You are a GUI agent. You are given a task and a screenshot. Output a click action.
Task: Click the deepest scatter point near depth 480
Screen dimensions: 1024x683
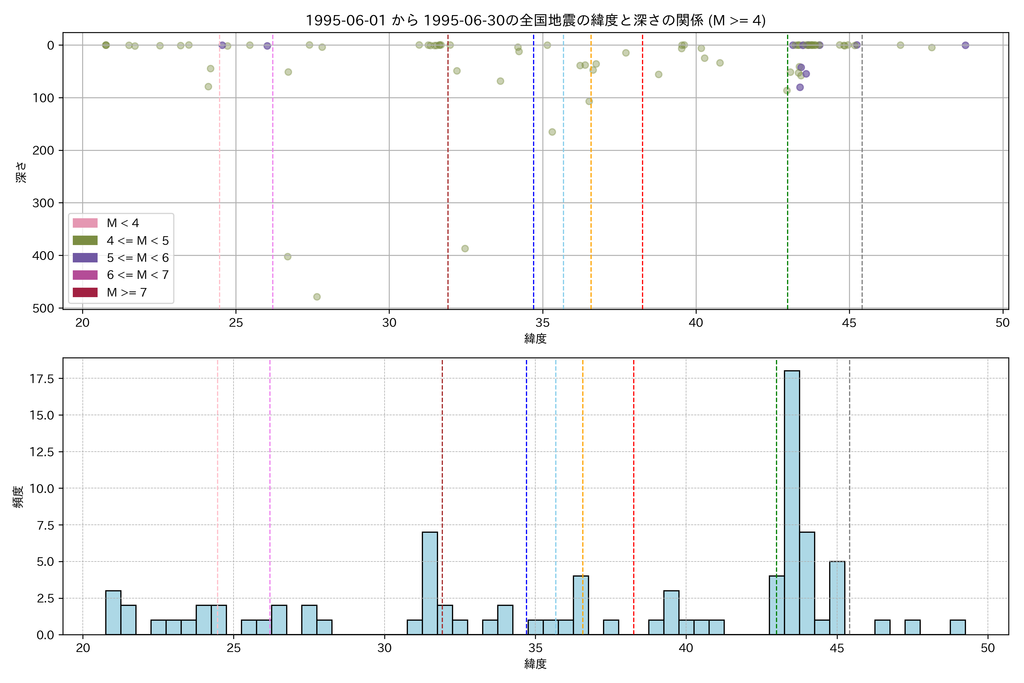[x=317, y=297]
